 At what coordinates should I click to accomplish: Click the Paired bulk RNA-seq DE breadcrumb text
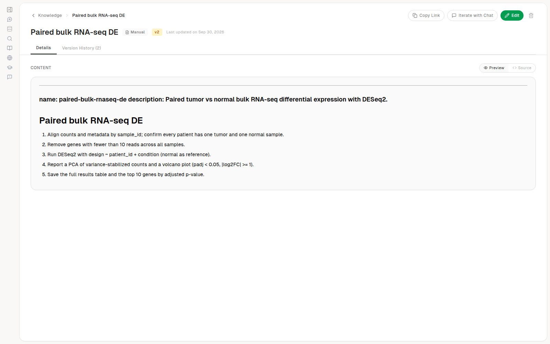(99, 15)
